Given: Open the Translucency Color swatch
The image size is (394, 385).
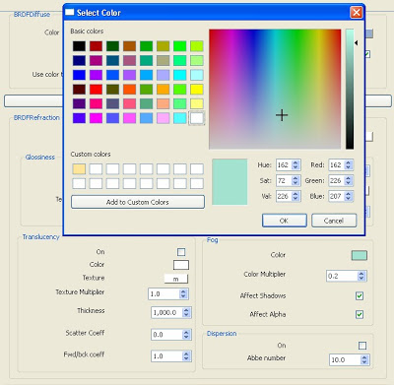Looking at the screenshot, I should [181, 265].
